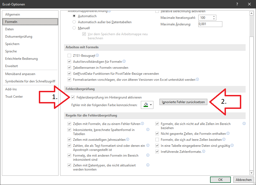Image resolution: width=256 pixels, height=185 pixels.
Task: Uncheck Formelvarianten vorschlagen option
Action: (x=69, y=80)
